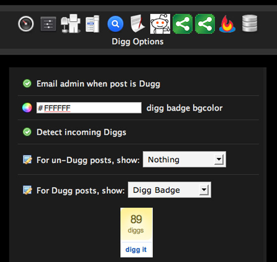277x262 pixels.
Task: Click edit icon beside un-Dugg posts
Action: tap(27, 160)
